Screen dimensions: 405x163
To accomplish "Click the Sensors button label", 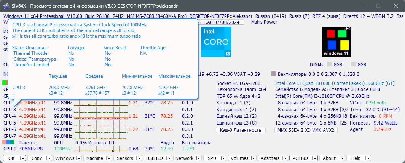I will pos(125,158).
